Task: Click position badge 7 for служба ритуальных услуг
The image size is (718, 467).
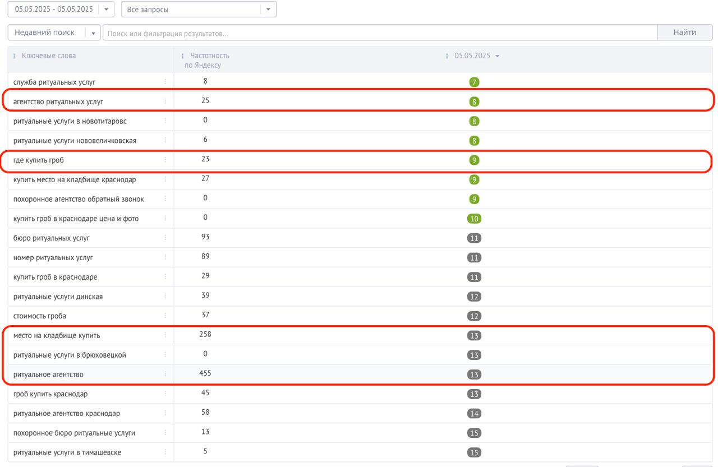Action: pos(474,82)
